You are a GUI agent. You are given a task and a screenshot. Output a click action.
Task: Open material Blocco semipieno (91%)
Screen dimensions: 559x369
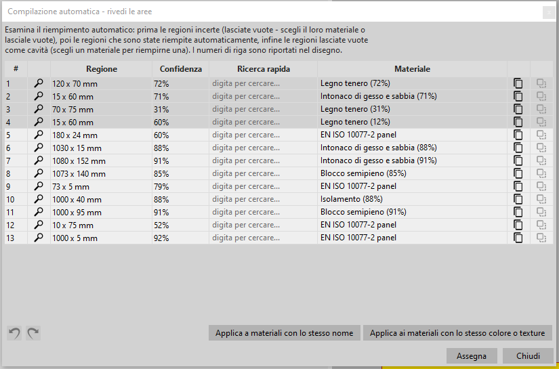point(412,211)
